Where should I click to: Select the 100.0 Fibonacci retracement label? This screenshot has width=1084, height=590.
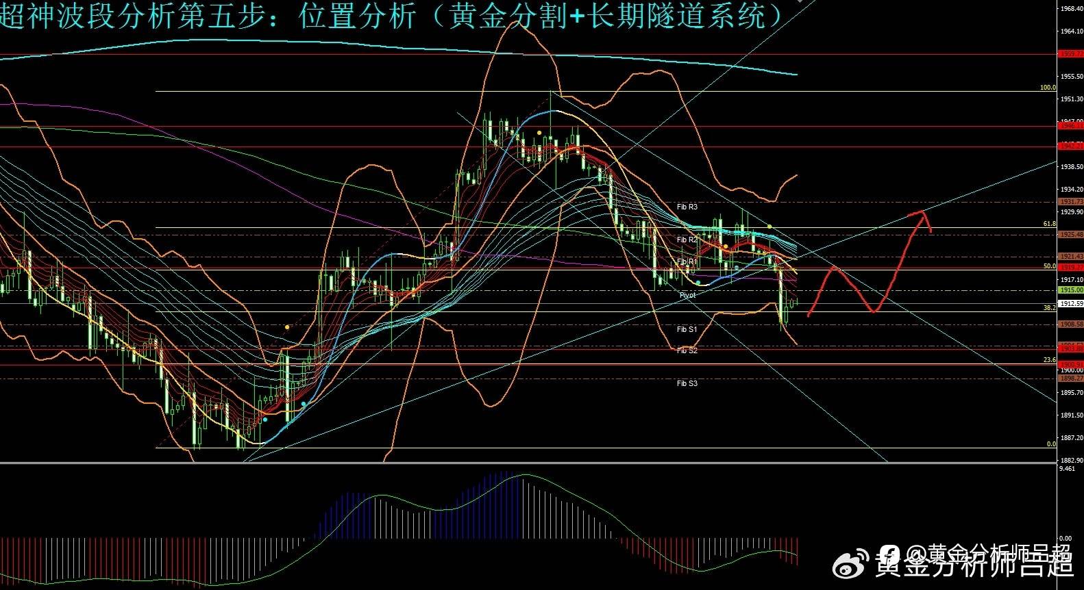pos(1048,88)
